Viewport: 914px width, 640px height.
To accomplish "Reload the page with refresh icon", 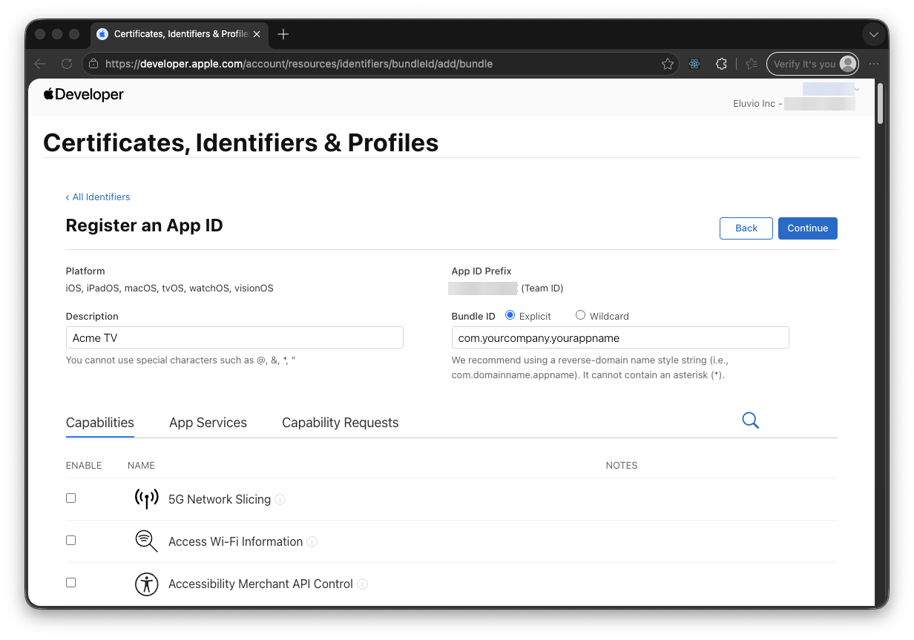I will [x=67, y=64].
